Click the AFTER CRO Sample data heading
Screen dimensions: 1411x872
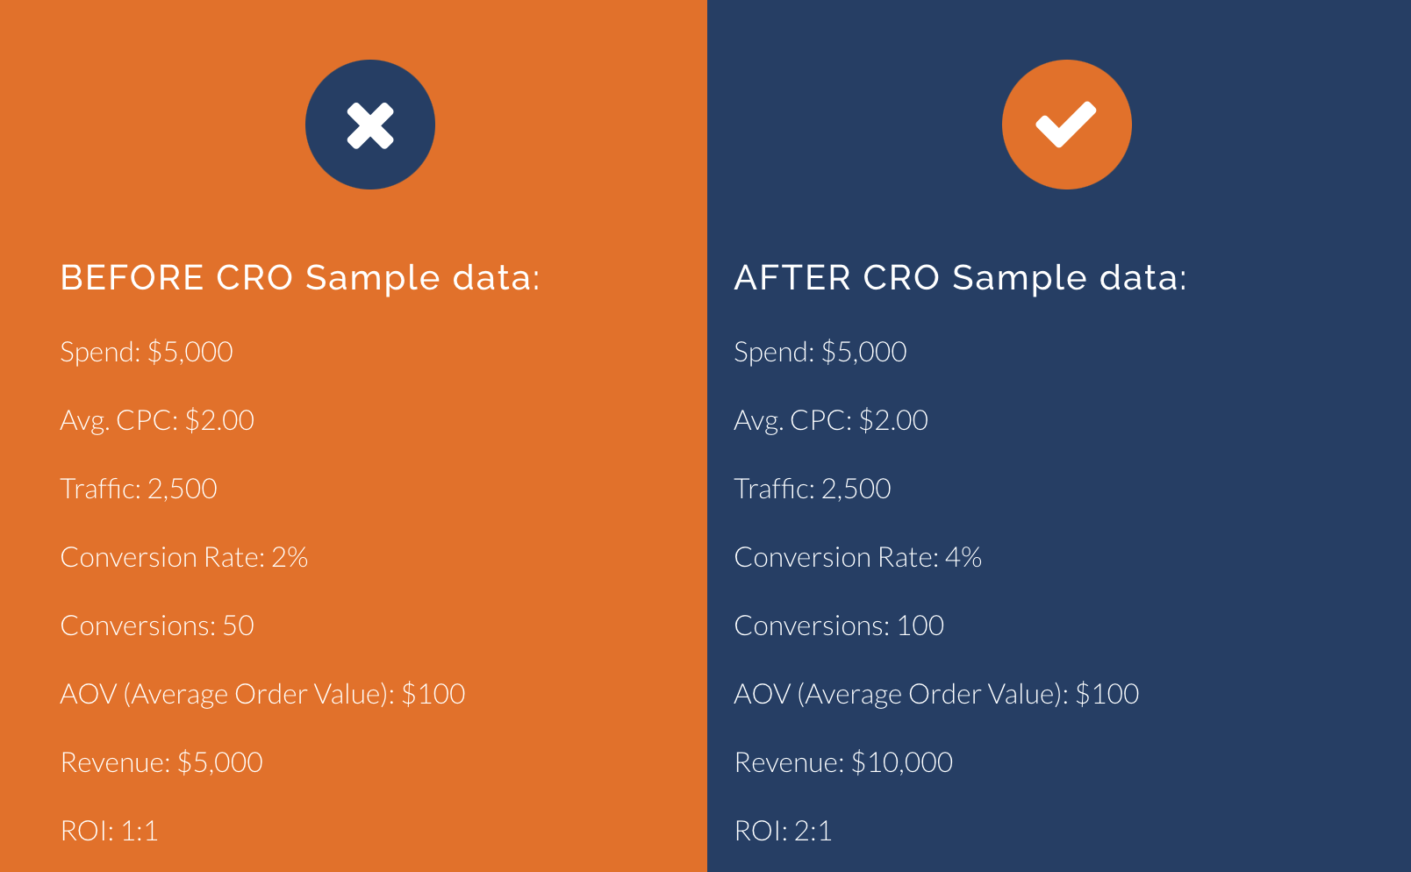tap(960, 278)
